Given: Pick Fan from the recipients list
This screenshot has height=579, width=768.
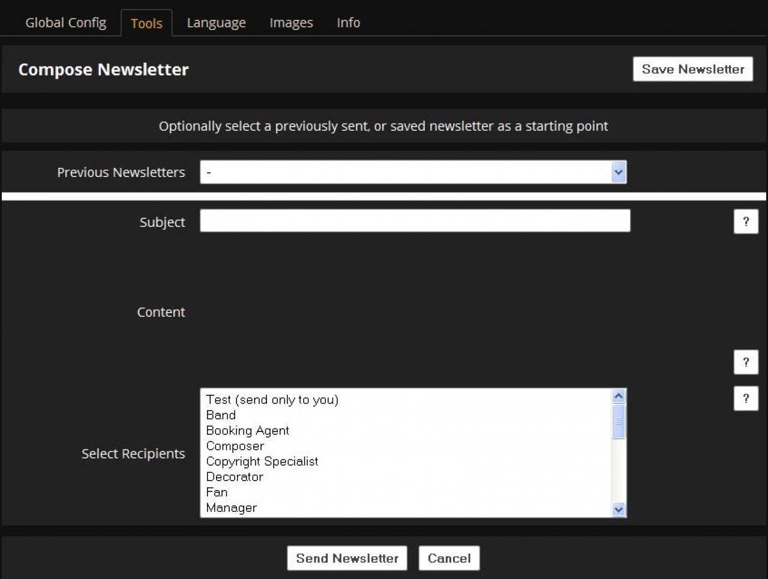Looking at the screenshot, I should coord(217,493).
